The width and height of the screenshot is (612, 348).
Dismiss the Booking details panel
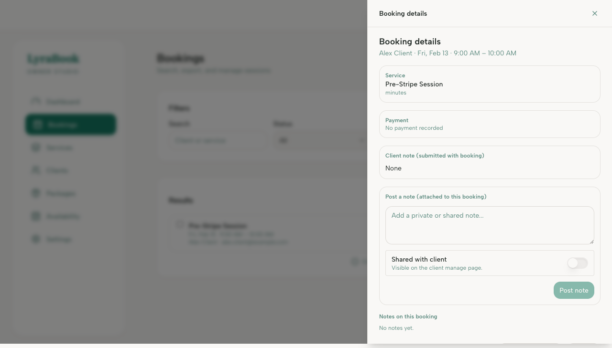click(594, 13)
